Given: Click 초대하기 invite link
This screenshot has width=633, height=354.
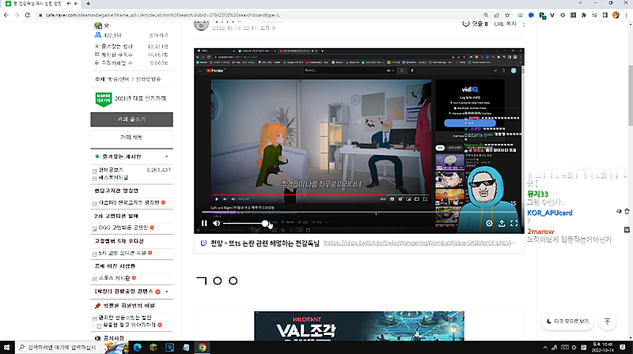Looking at the screenshot, I should tap(159, 36).
